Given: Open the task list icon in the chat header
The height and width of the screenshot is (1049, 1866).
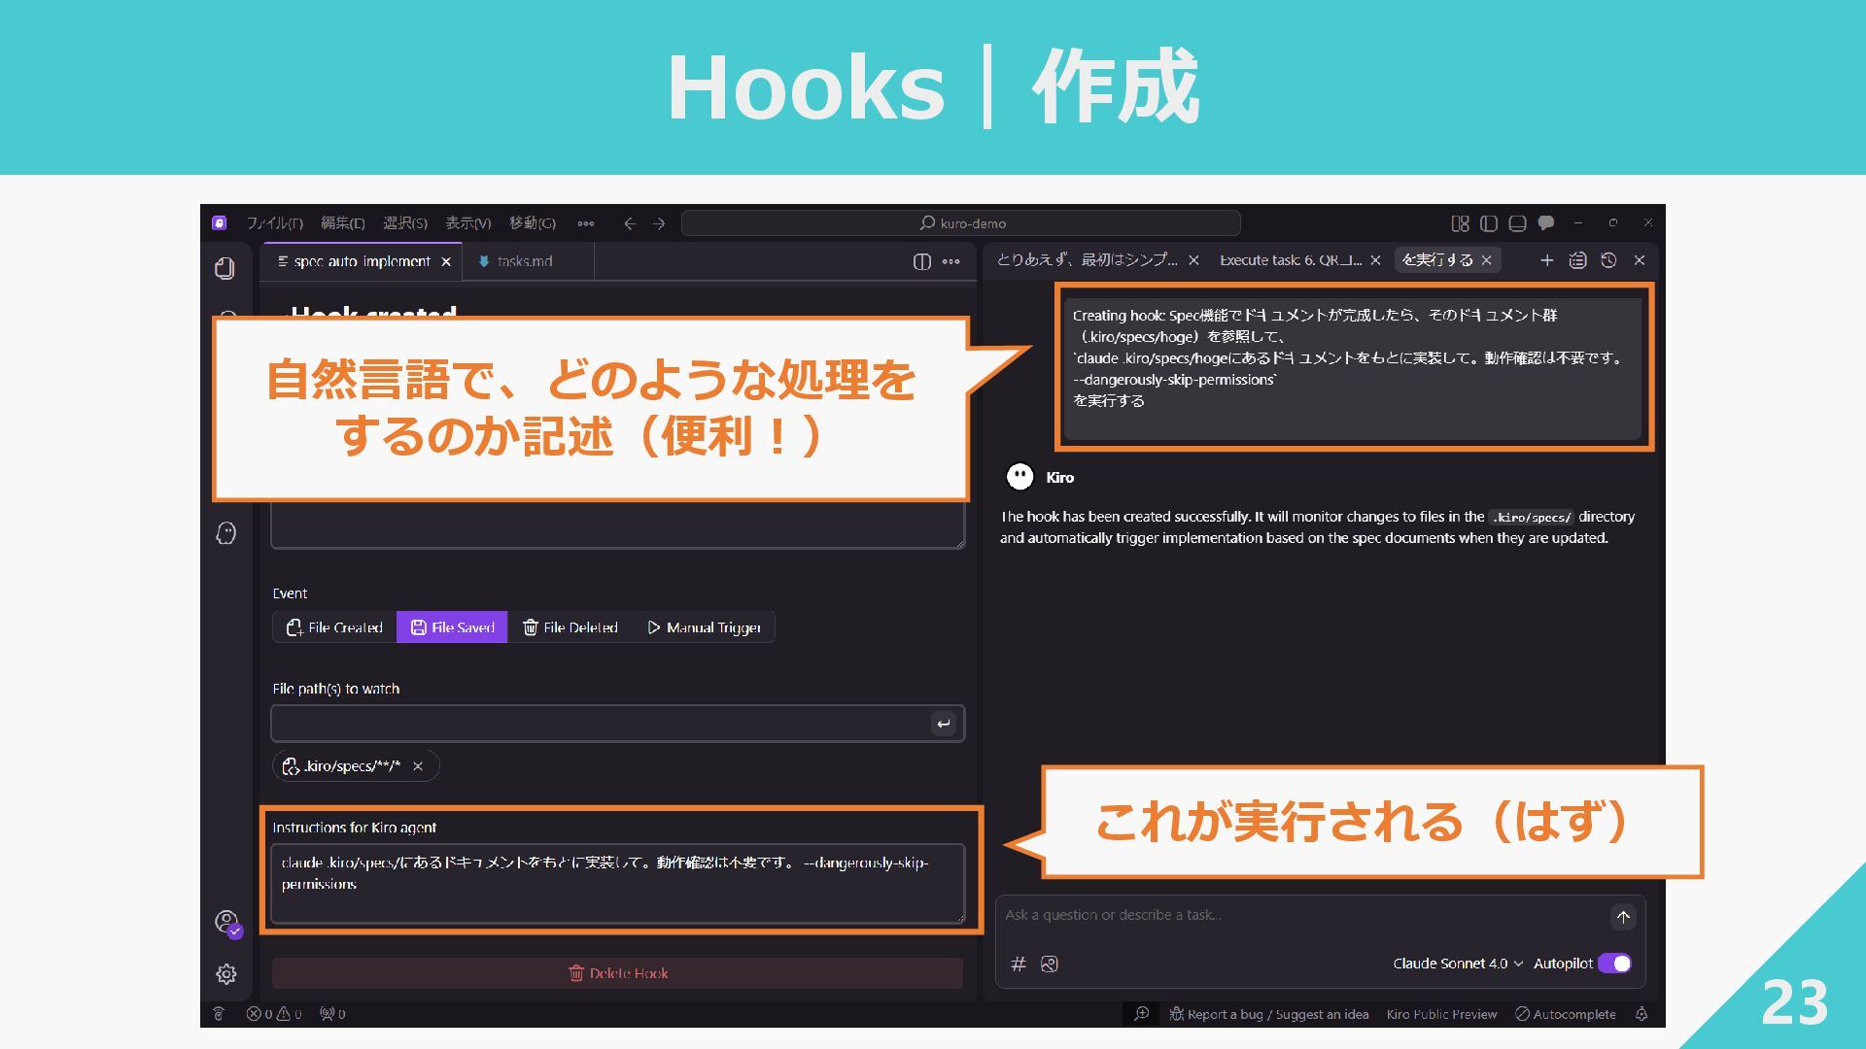Looking at the screenshot, I should click(1578, 260).
